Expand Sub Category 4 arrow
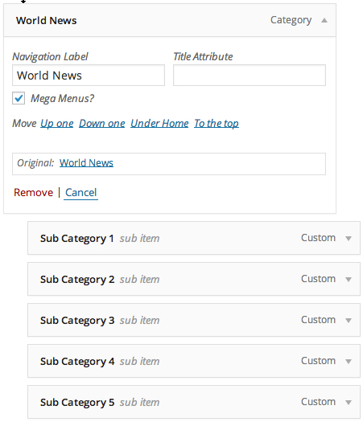This screenshot has width=363, height=422. 349,361
